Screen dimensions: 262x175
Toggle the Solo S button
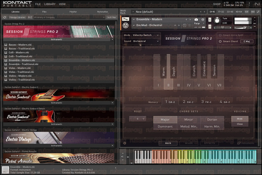[x=210, y=20]
